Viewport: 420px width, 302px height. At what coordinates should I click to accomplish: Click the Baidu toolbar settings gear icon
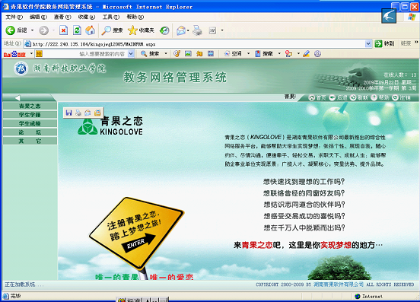[x=317, y=54]
